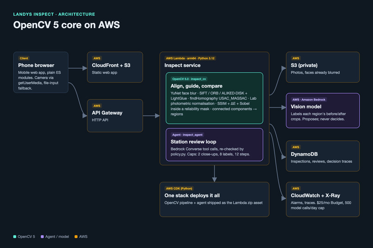Click the AWS tag above DynamoDB
The height and width of the screenshot is (248, 373).
[x=296, y=147]
